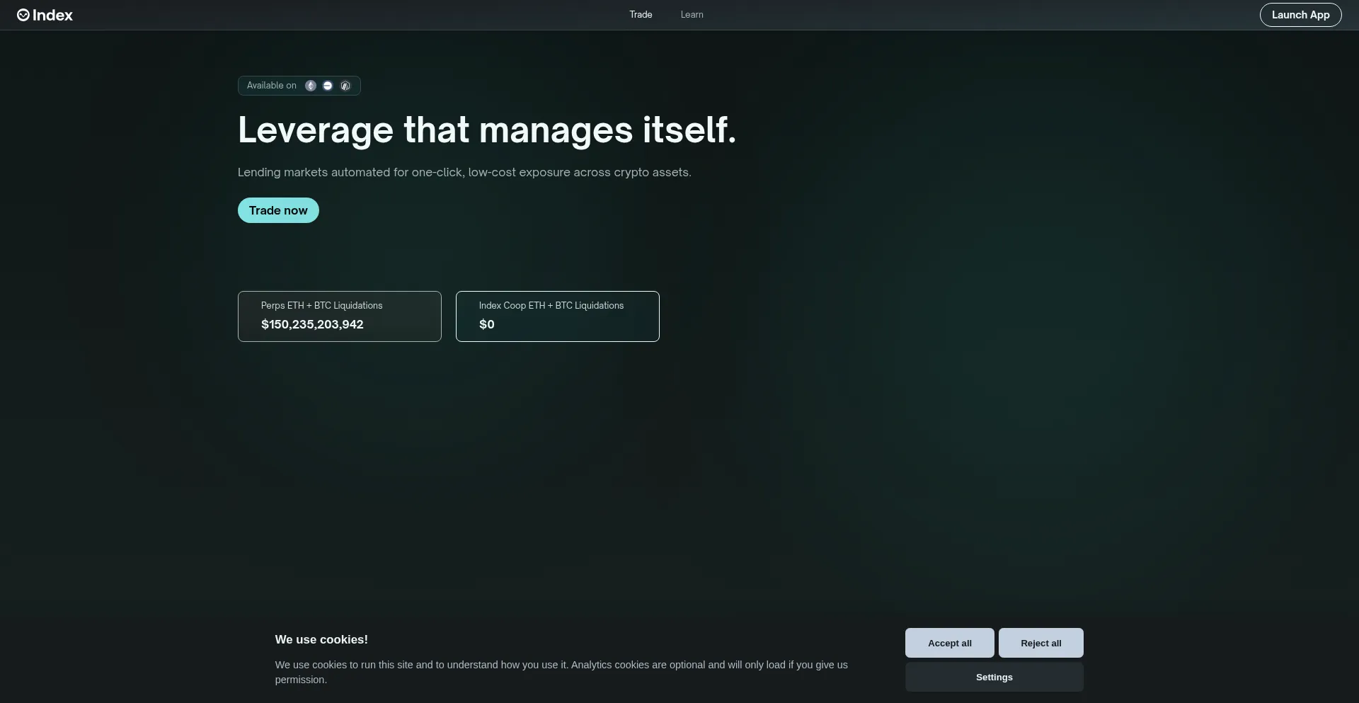Hit the Trade now button
The width and height of the screenshot is (1359, 703).
pyautogui.click(x=278, y=210)
